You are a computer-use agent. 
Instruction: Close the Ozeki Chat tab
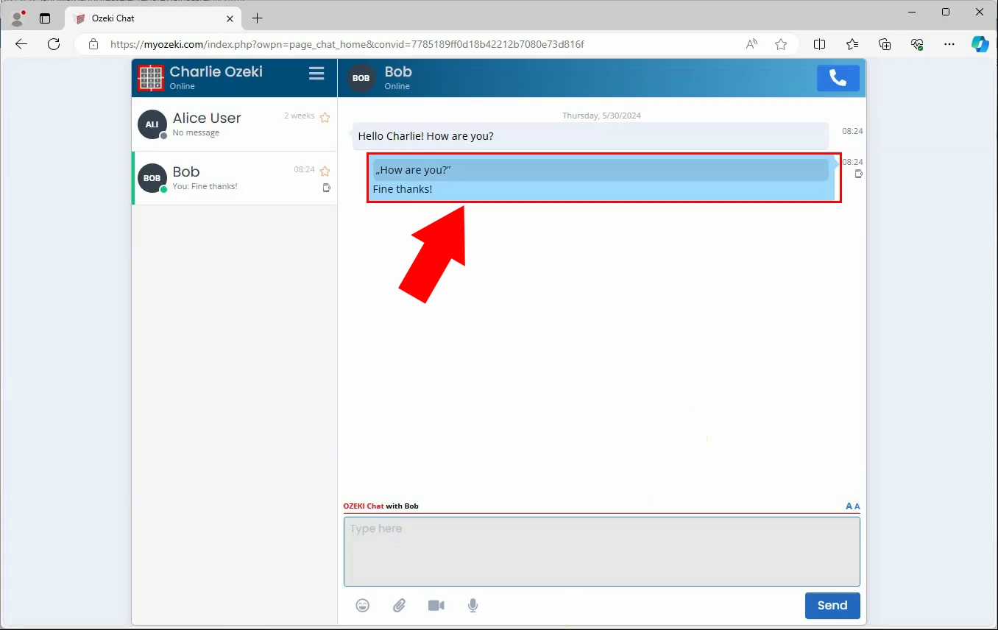[230, 18]
